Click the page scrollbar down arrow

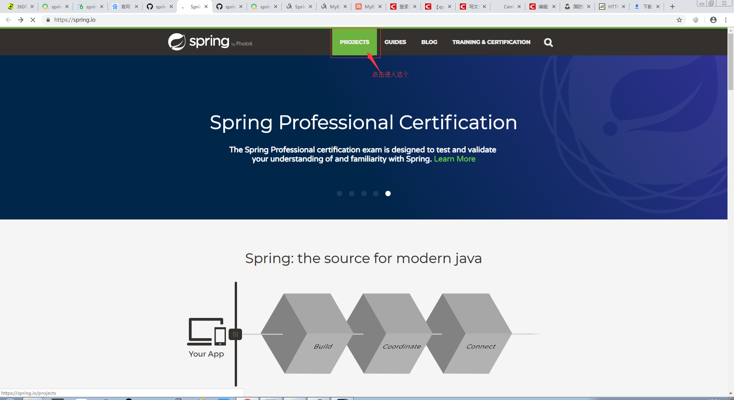[x=731, y=393]
